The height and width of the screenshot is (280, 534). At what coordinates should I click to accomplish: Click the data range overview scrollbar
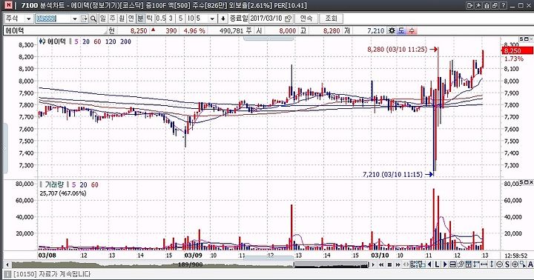(190, 264)
